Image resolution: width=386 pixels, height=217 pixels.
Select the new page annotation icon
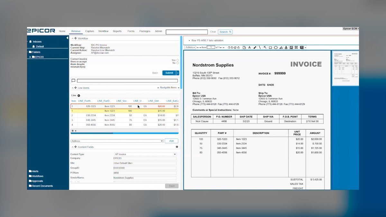pyautogui.click(x=244, y=48)
